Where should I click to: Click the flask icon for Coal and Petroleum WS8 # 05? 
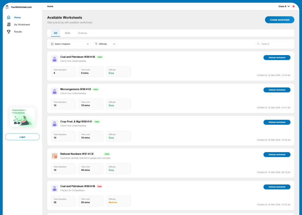pyautogui.click(x=54, y=59)
